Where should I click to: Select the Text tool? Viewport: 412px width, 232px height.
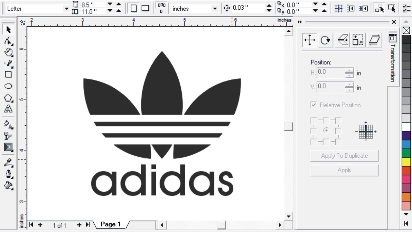[x=8, y=109]
